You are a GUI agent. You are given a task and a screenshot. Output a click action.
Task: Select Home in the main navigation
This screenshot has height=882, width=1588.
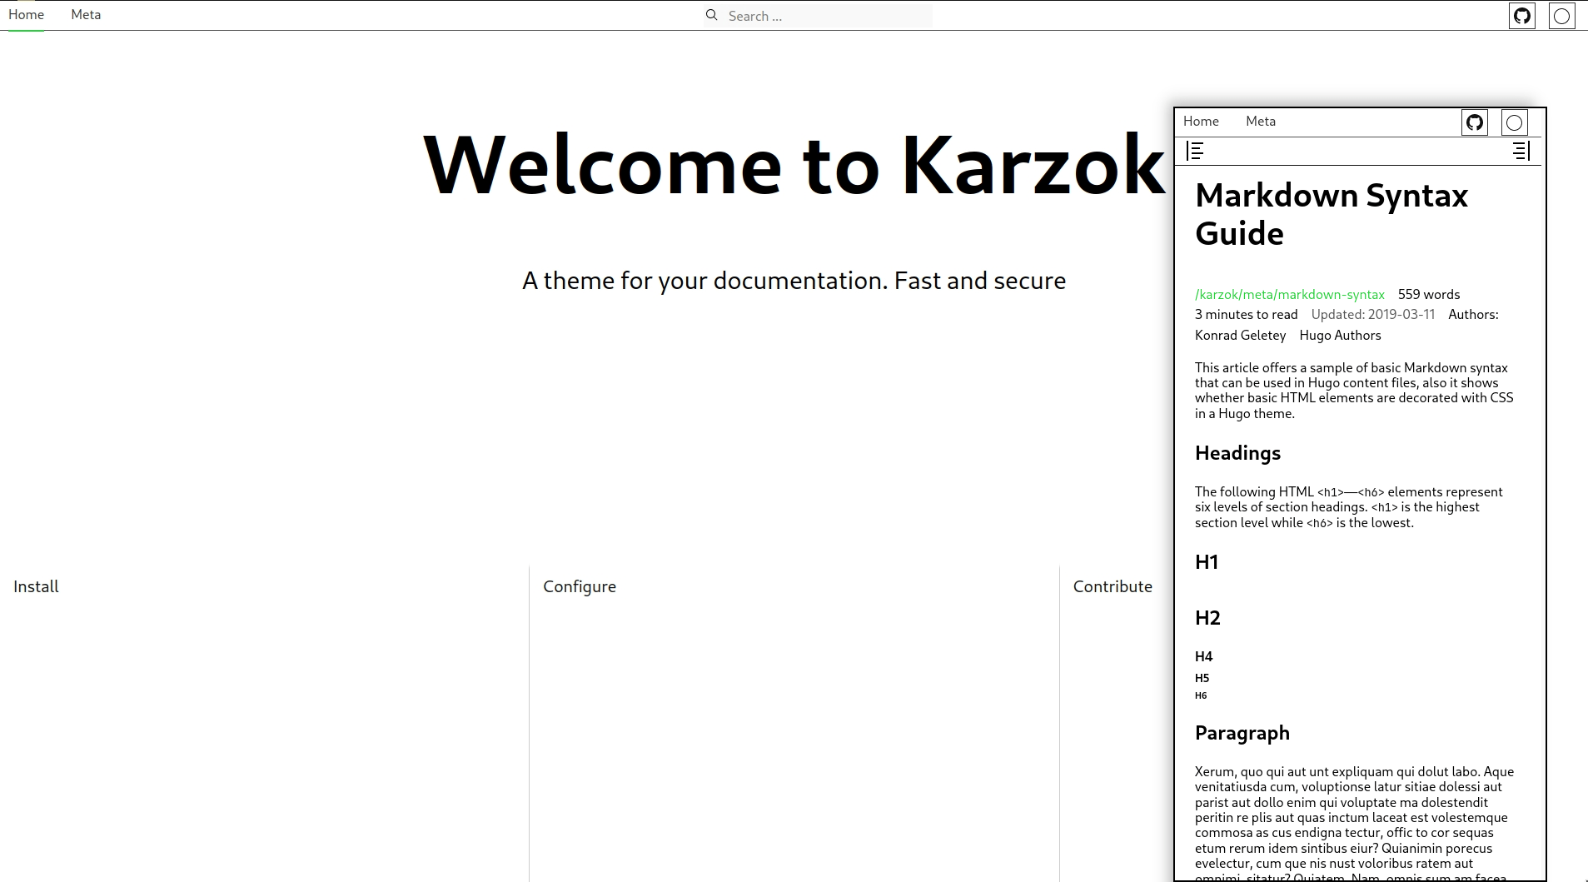(27, 14)
